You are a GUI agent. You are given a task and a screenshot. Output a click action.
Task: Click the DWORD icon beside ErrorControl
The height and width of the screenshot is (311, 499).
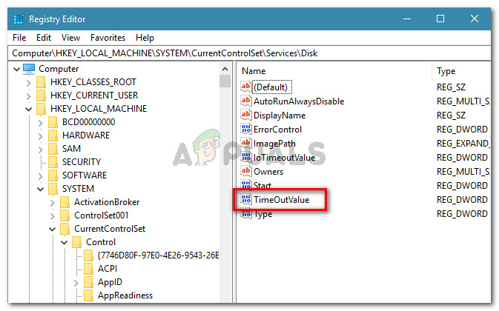245,129
